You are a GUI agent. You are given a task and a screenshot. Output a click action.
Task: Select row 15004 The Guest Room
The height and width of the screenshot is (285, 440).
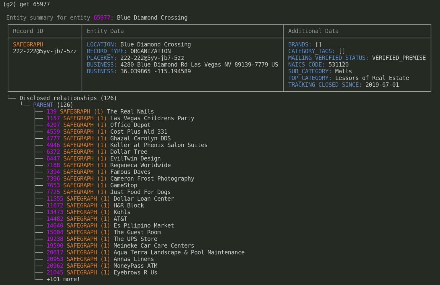pyautogui.click(x=103, y=232)
